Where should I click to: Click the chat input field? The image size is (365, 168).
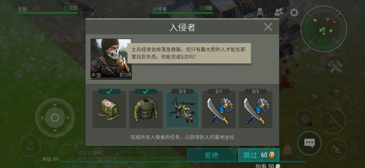click(x=130, y=153)
